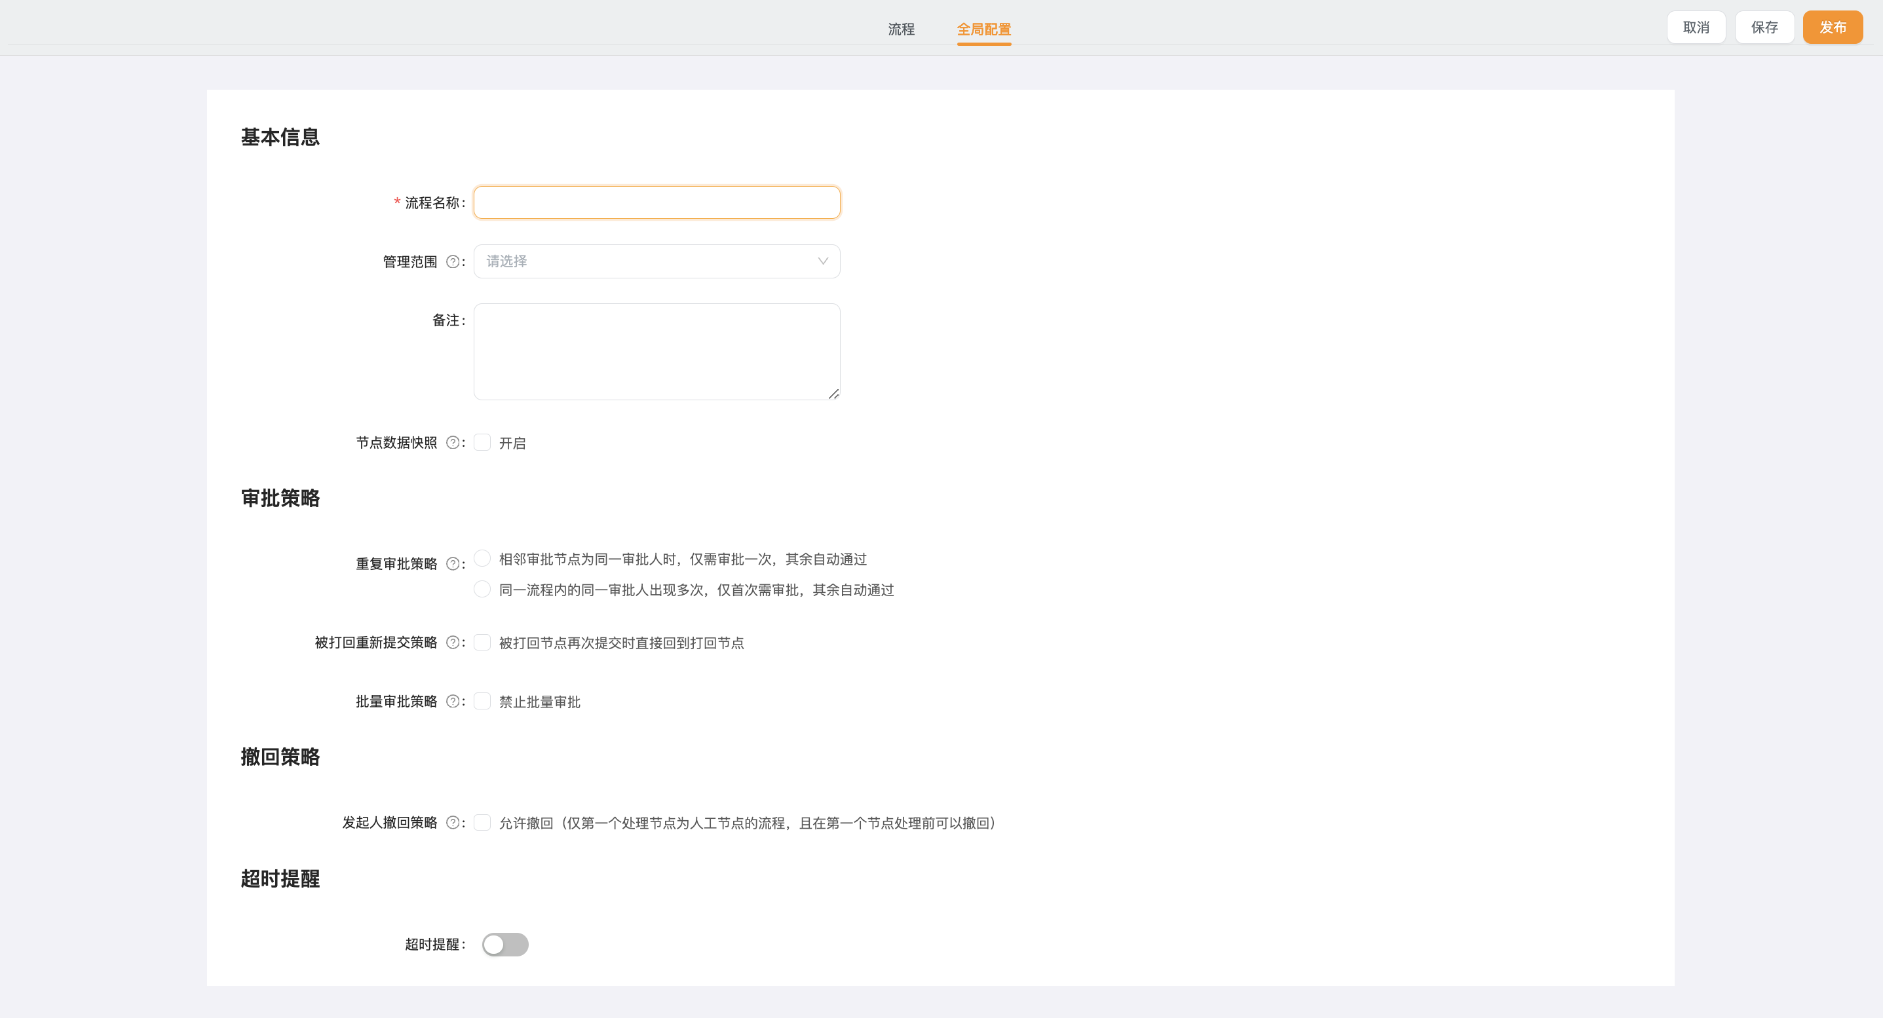
Task: Toggle the 超时提醒 switch
Action: pyautogui.click(x=505, y=944)
